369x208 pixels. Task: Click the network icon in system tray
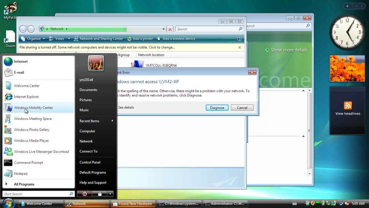pyautogui.click(x=341, y=204)
